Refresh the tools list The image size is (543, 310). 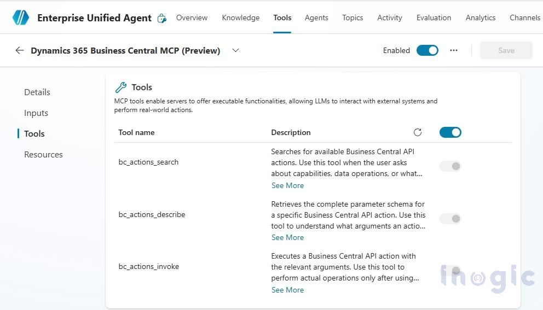tap(418, 132)
